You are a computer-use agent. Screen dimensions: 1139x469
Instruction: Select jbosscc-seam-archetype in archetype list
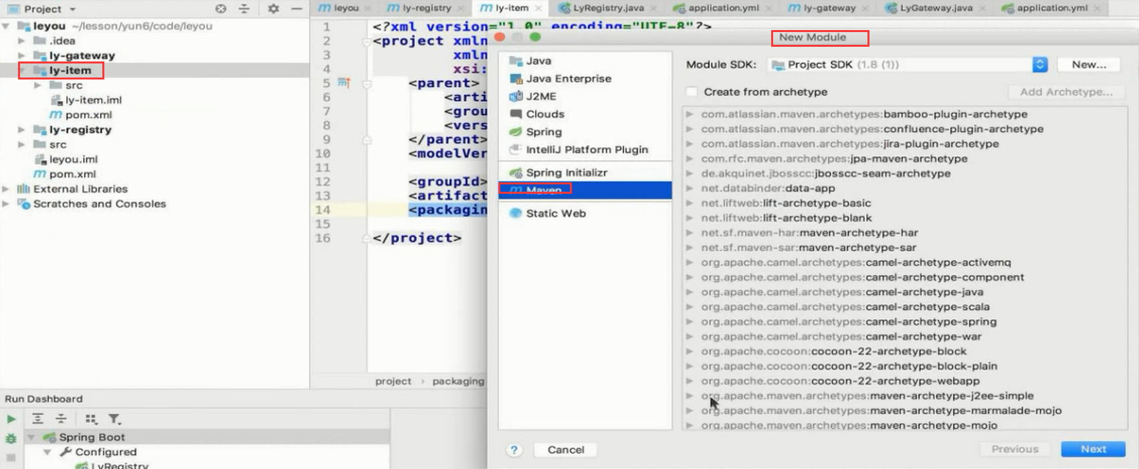coord(825,174)
